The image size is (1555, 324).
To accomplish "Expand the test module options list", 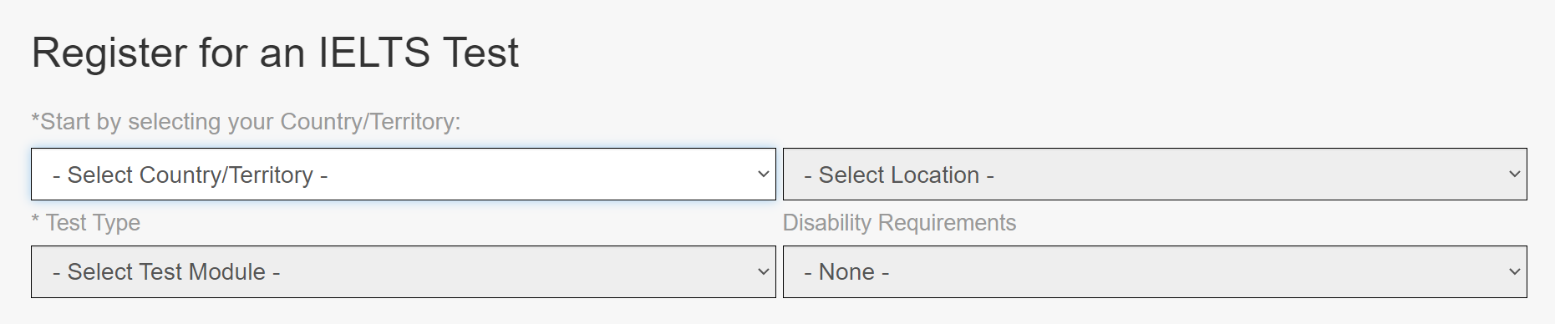I will pyautogui.click(x=404, y=272).
